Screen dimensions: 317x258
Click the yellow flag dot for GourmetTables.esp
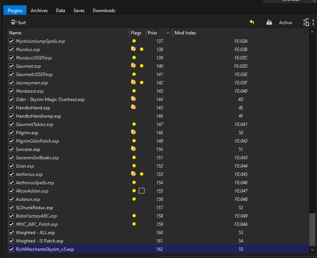[134, 124]
